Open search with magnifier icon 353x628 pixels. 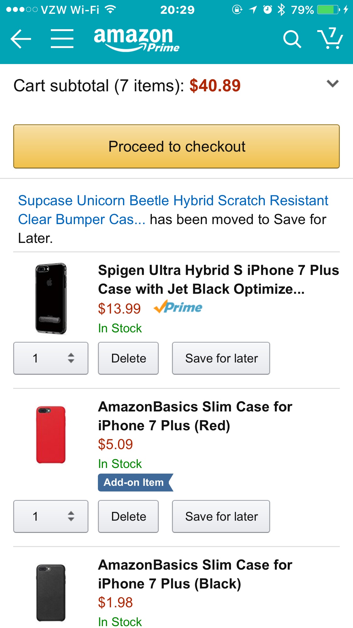(x=292, y=39)
